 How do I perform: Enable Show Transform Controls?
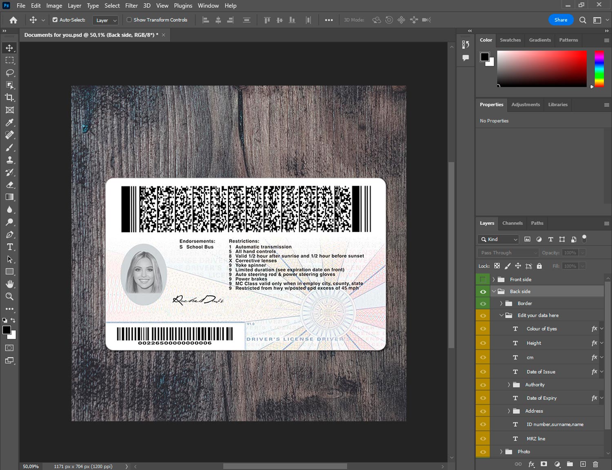(x=129, y=20)
